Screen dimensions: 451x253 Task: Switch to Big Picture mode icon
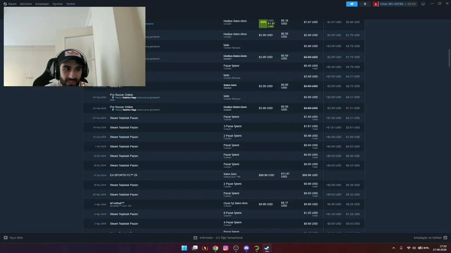423,4
